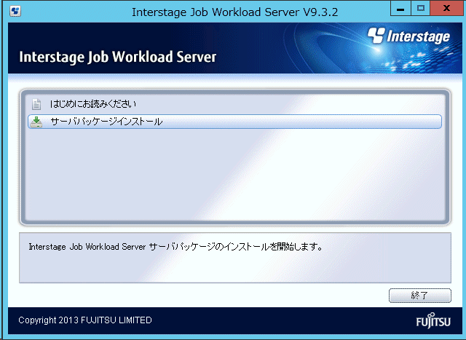The image size is (466, 340).
Task: Click the description text about starting installation
Action: pyautogui.click(x=175, y=247)
